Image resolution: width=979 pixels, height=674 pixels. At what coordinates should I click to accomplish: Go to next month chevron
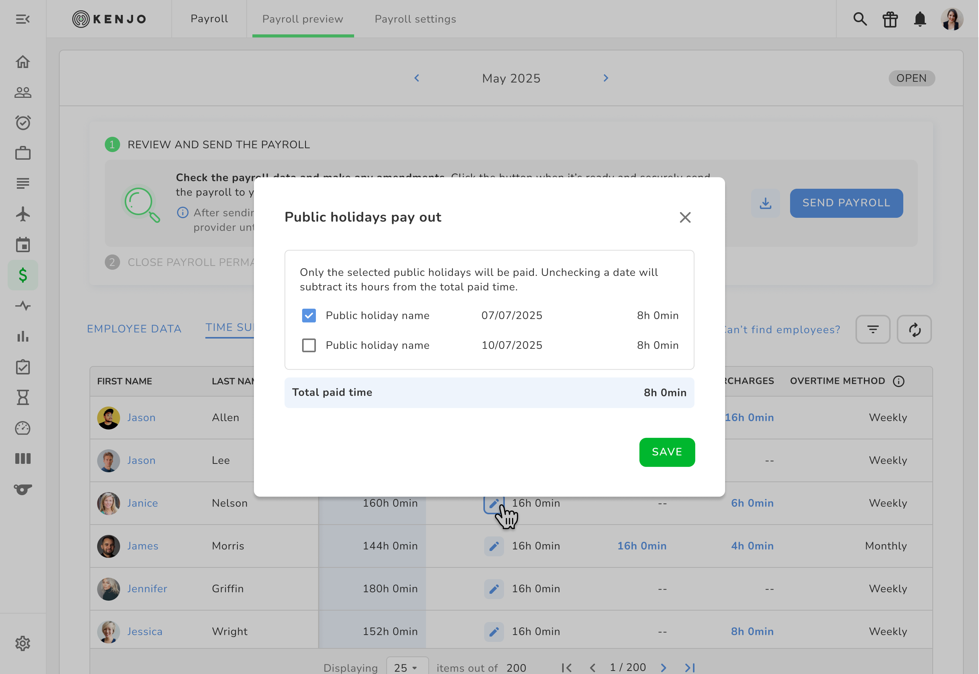coord(606,78)
